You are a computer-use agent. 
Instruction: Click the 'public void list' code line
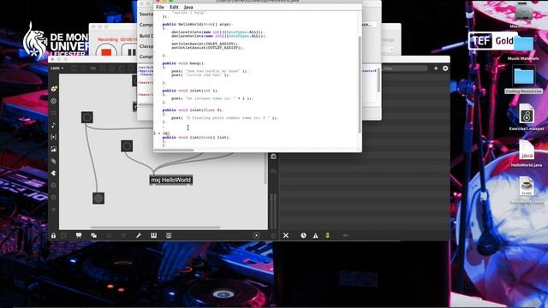click(196, 137)
